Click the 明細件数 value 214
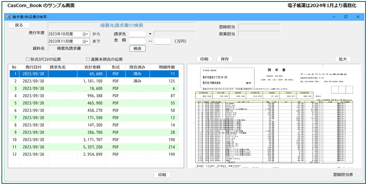Viewport: 366px width, 186px height. tap(172, 147)
